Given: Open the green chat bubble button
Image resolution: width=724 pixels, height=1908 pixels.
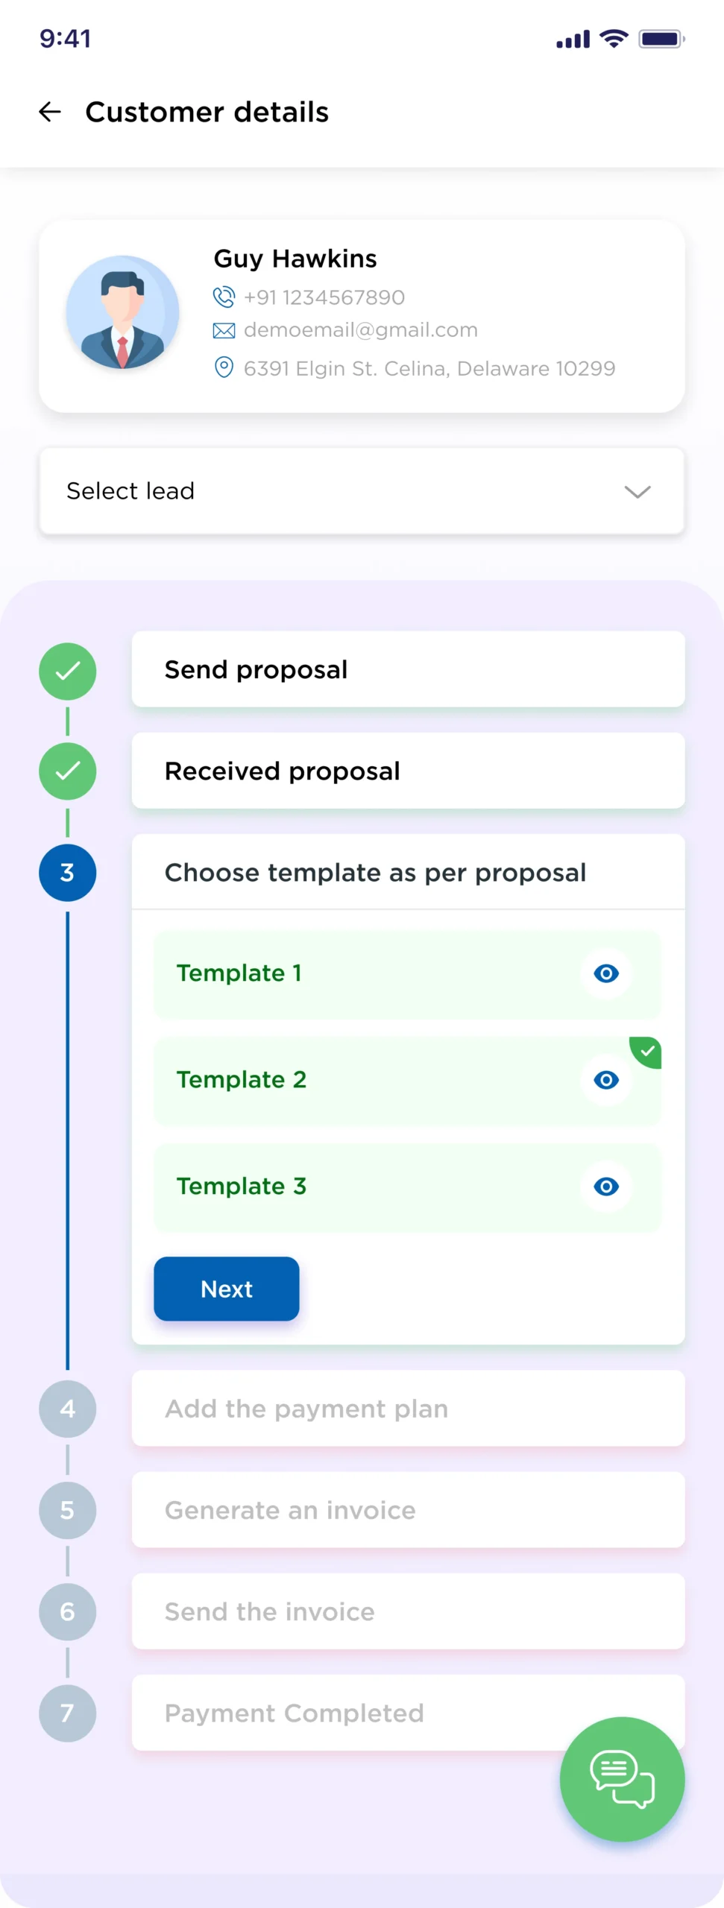Looking at the screenshot, I should click(x=622, y=1779).
